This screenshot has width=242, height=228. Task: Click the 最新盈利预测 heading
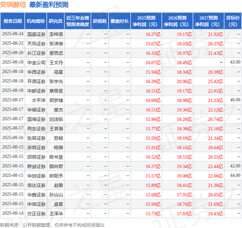49,5
